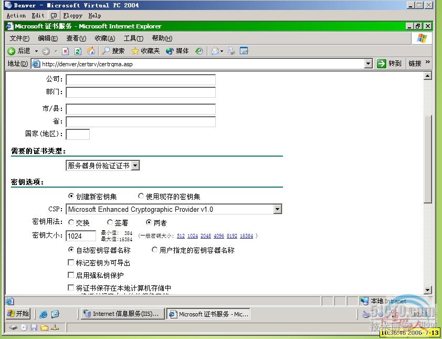
Task: Open the Back button history arrow
Action: (x=36, y=51)
